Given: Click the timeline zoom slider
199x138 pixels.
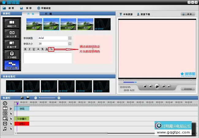Looking at the screenshot, I should 47,98.
